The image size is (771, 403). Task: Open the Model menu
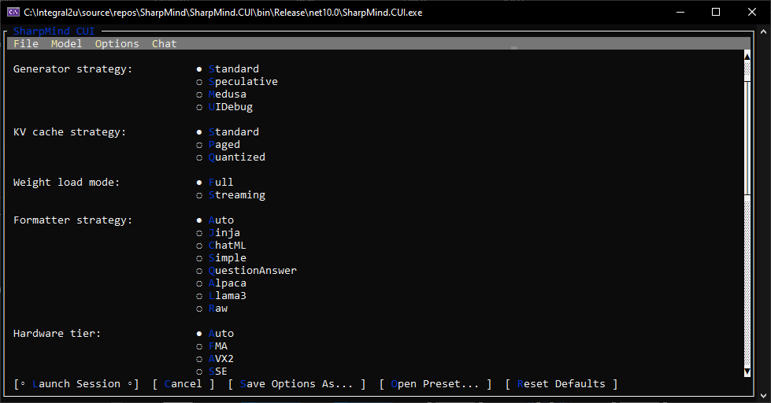pos(66,44)
